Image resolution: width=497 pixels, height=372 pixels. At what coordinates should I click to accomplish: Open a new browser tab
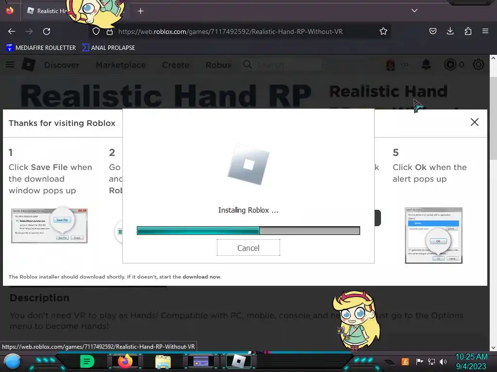(x=140, y=11)
